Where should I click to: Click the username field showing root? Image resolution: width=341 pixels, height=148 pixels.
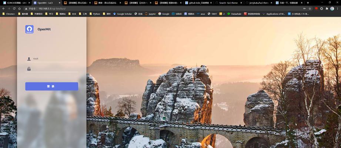click(x=52, y=59)
